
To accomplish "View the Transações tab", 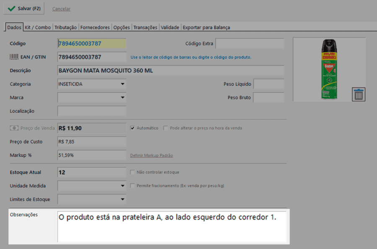I will click(x=145, y=27).
